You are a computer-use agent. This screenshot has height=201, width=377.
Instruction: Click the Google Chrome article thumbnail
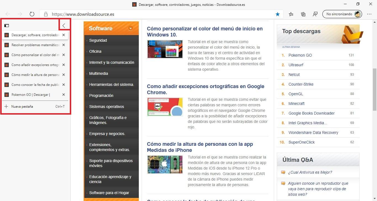(x=165, y=107)
